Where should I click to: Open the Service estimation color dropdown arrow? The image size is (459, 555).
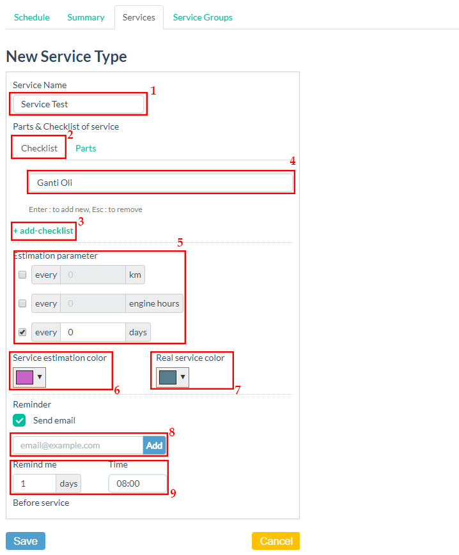pyautogui.click(x=40, y=377)
